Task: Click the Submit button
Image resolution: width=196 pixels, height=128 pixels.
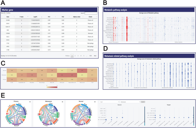Action: pyautogui.click(x=143, y=102)
